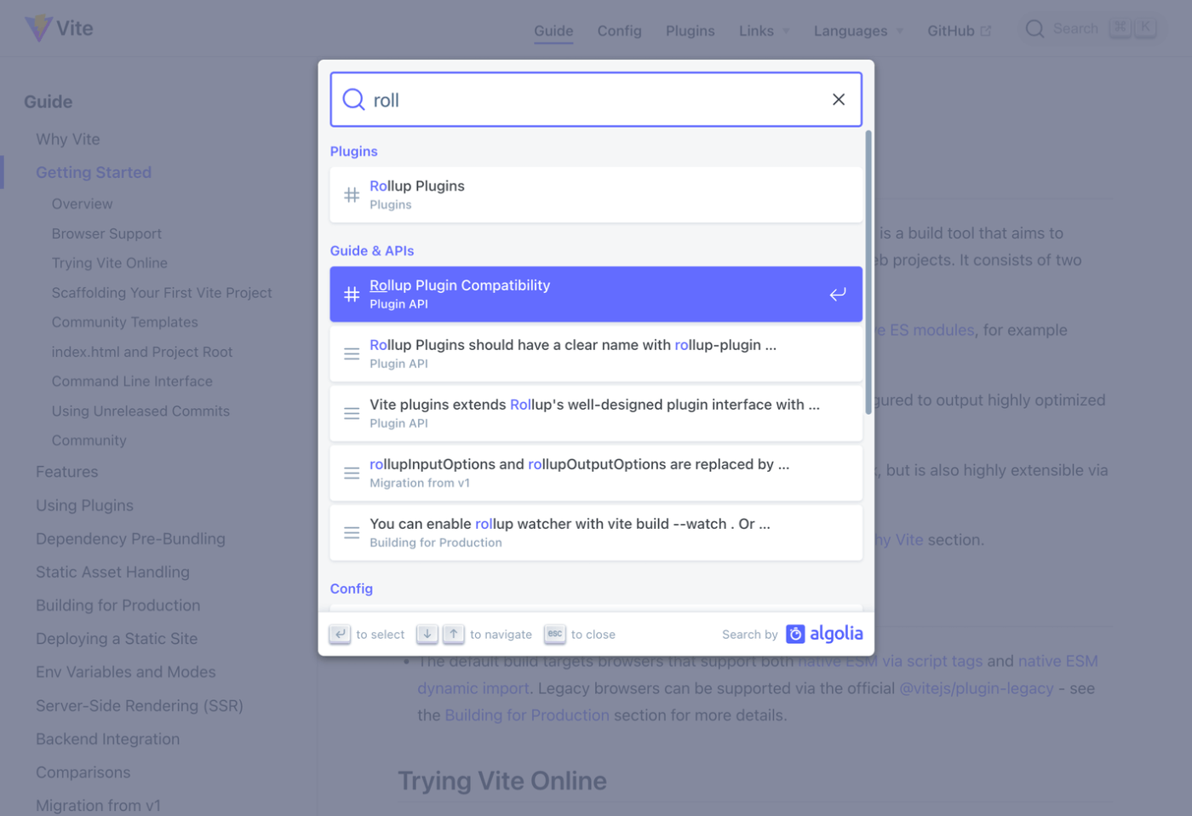The image size is (1192, 816).
Task: Click the Enter key icon in footer
Action: pos(340,634)
